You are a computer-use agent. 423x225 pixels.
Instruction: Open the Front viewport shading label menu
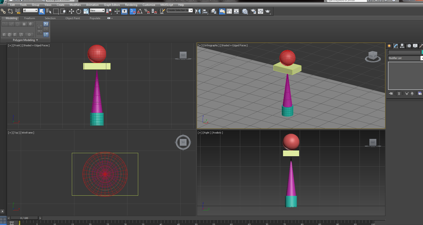(36, 45)
